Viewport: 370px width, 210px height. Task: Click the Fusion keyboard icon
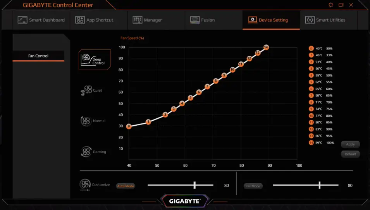195,20
